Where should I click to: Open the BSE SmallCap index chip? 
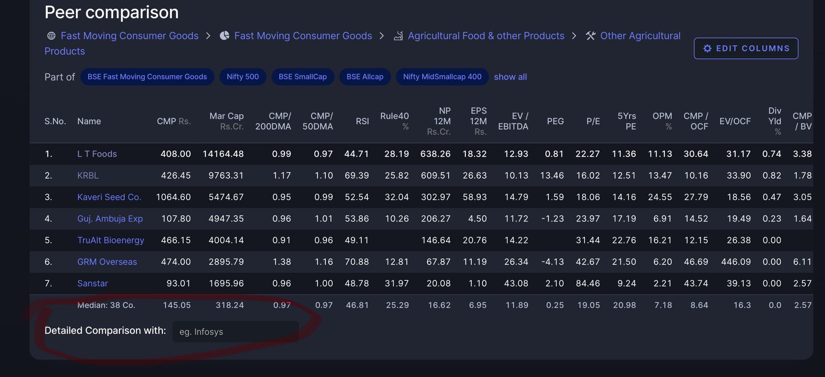tap(302, 77)
